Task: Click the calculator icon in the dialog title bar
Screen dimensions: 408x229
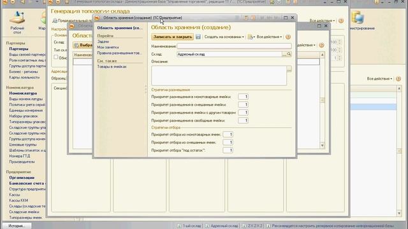Action: 246,18
